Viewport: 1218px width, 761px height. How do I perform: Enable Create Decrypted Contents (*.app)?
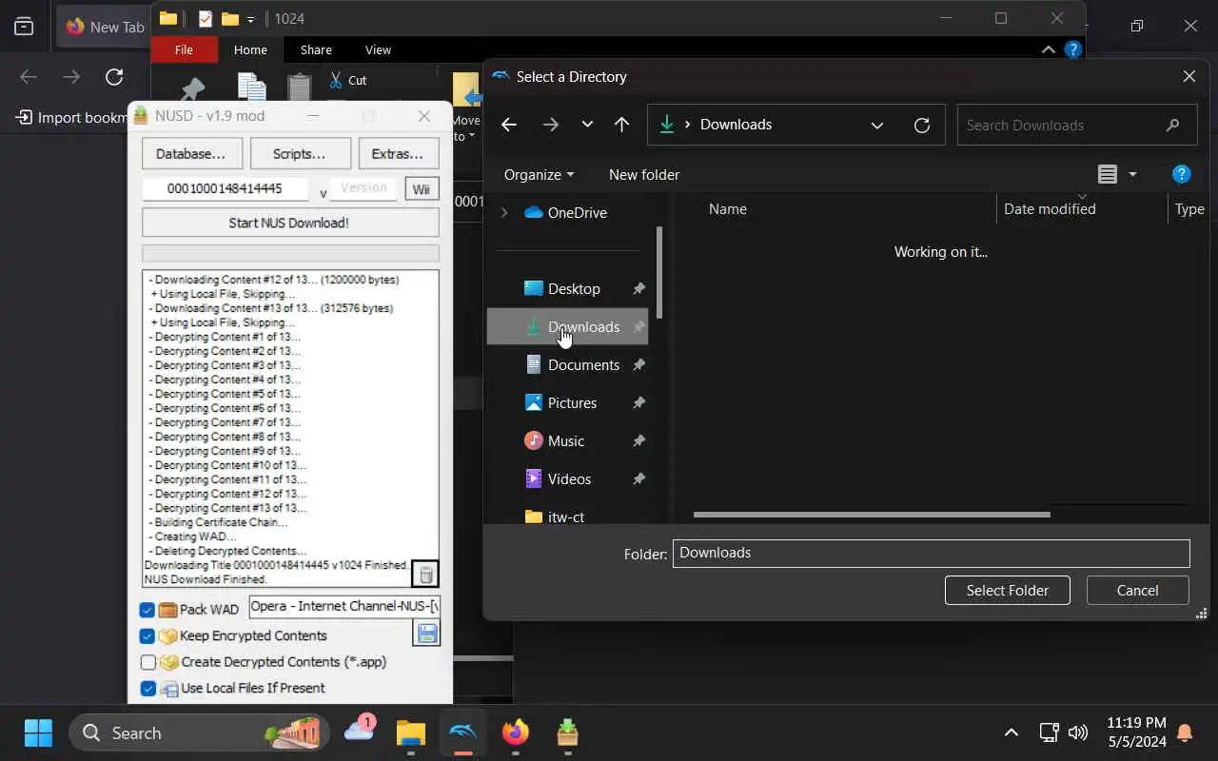click(147, 662)
